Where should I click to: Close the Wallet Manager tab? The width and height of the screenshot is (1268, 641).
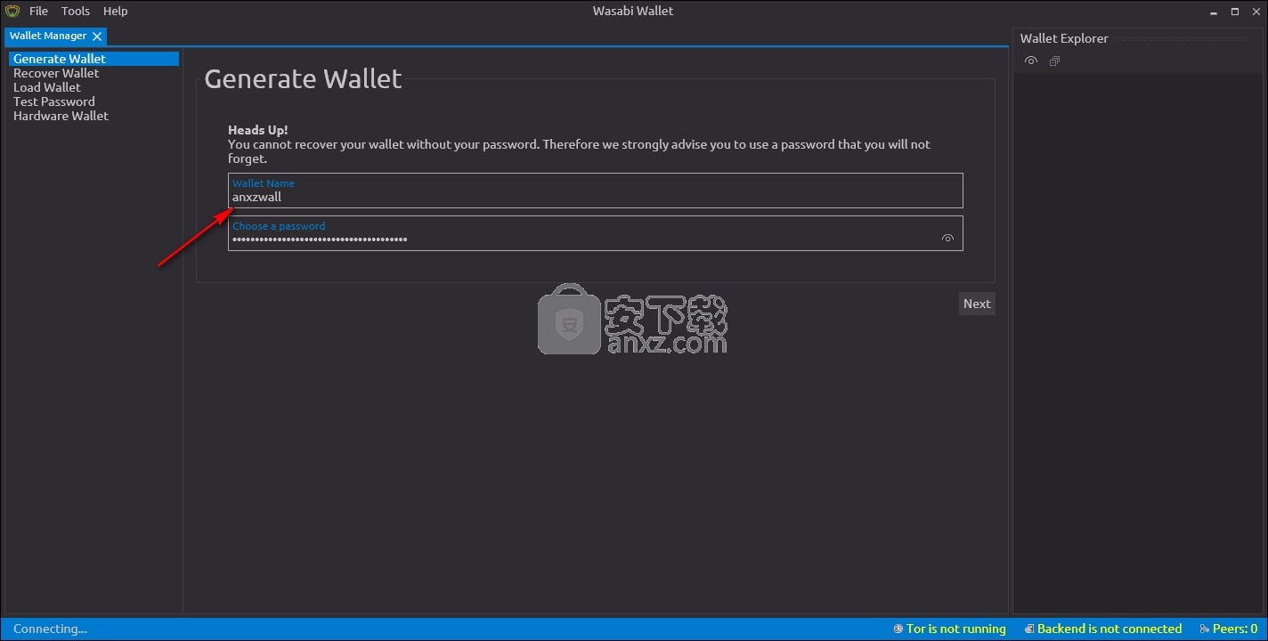pyautogui.click(x=97, y=37)
